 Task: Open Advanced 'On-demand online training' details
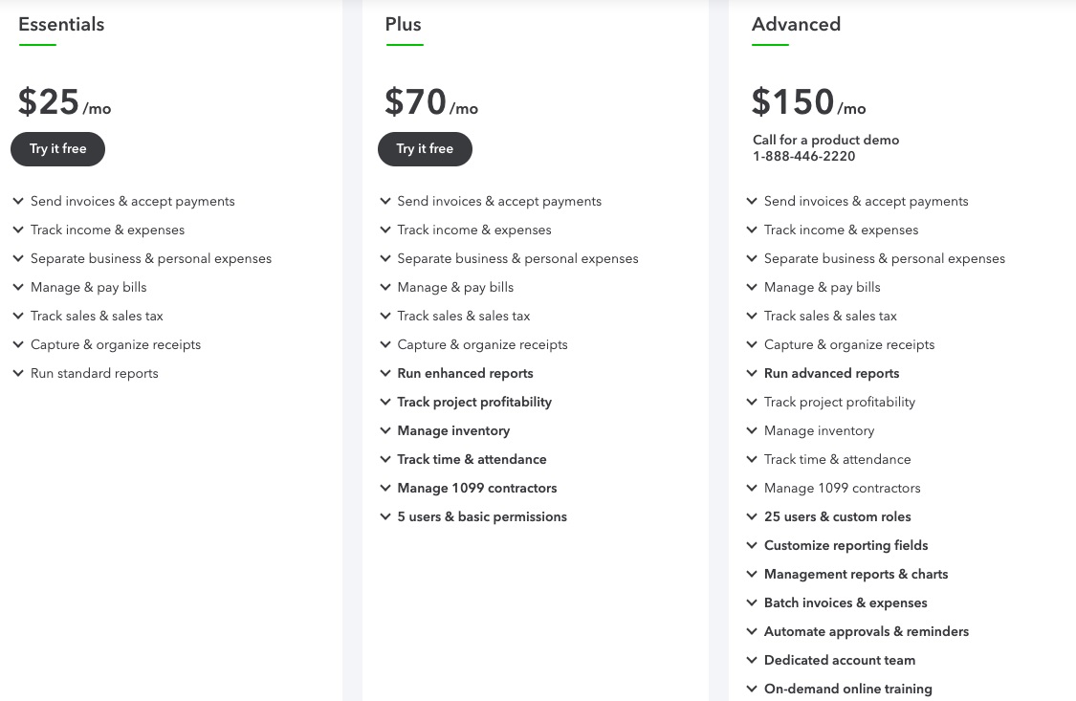point(847,689)
